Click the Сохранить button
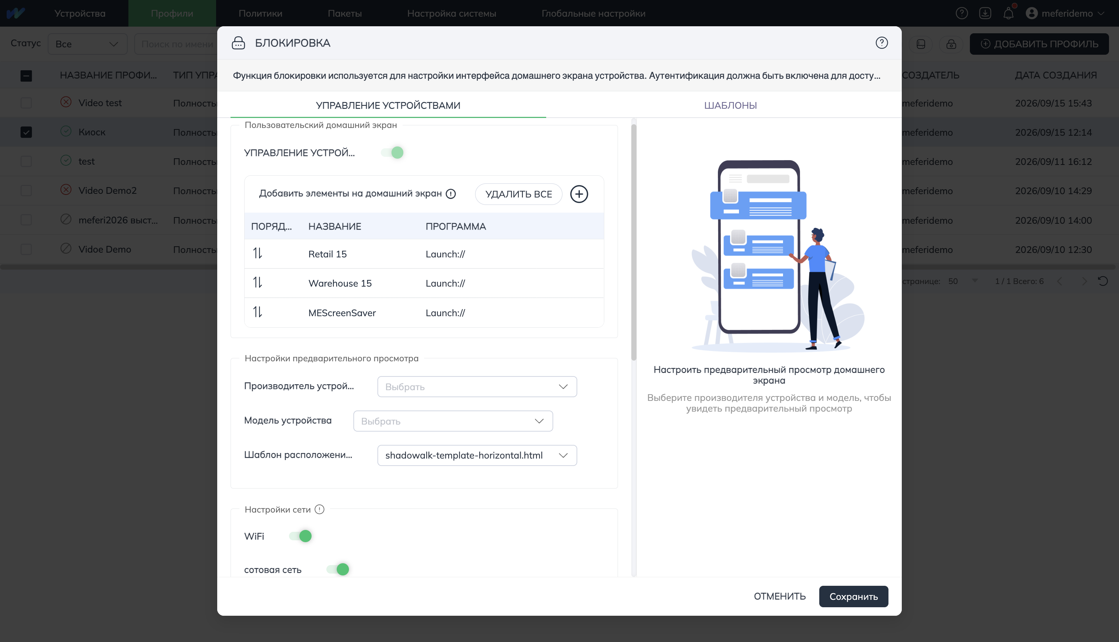1119x642 pixels. click(x=853, y=596)
